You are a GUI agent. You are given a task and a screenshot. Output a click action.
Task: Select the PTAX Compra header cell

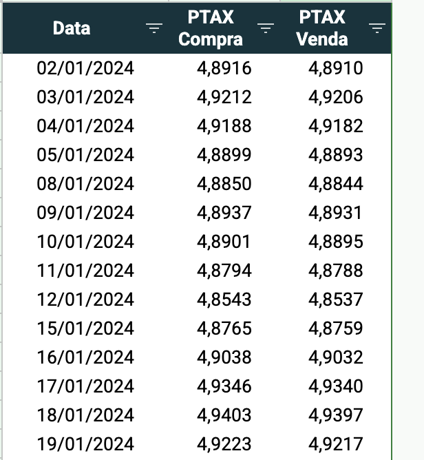224,28
